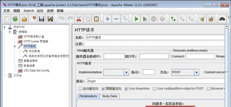Expand all nodes with plus icon
Viewport: 231px width, 107px height.
point(107,19)
